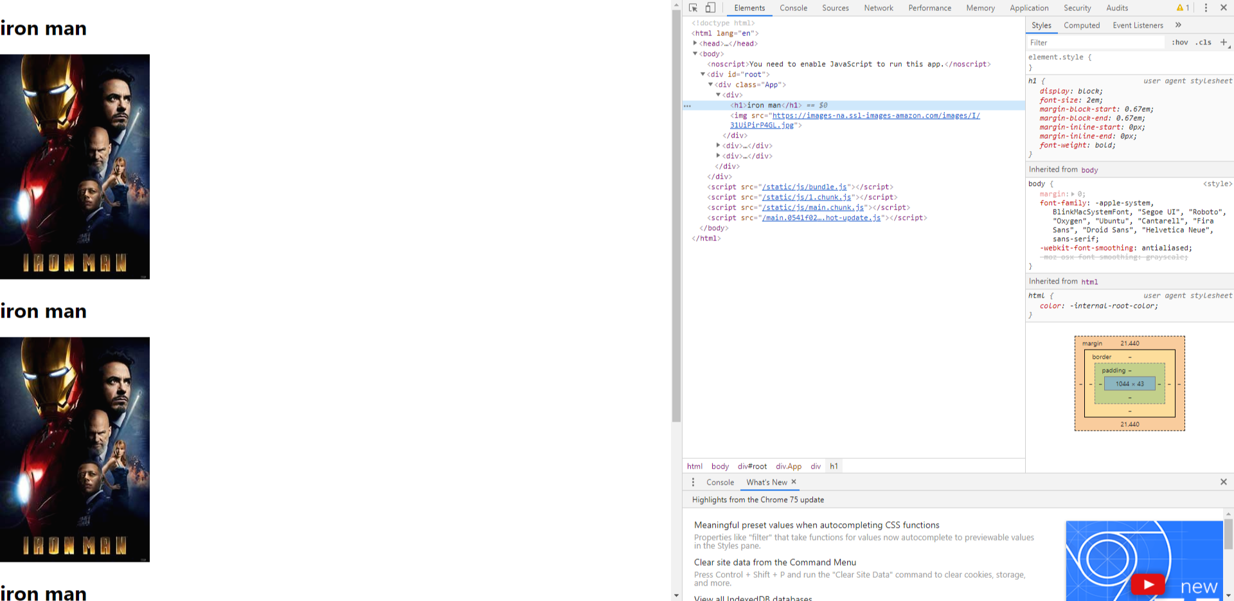Click the <style> source link for body rule
The image size is (1234, 601).
click(1217, 184)
